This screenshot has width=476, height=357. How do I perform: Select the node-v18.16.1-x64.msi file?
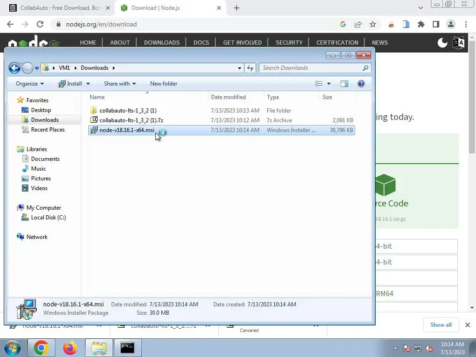pos(222,130)
